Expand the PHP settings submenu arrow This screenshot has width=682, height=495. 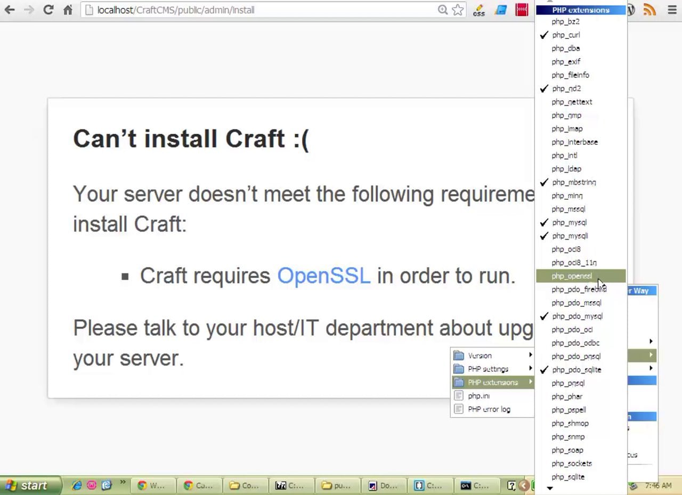(530, 368)
